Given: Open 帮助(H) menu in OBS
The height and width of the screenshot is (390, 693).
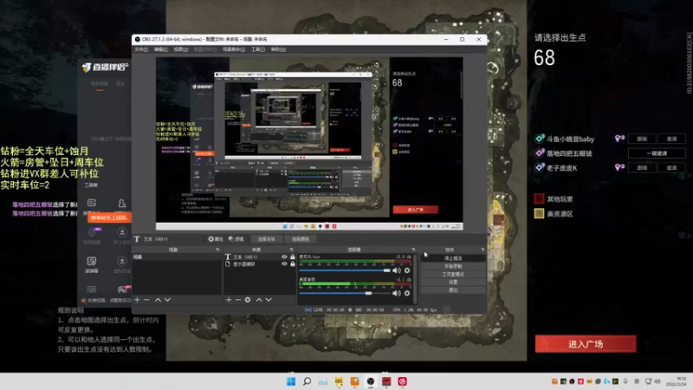Looking at the screenshot, I should [278, 49].
